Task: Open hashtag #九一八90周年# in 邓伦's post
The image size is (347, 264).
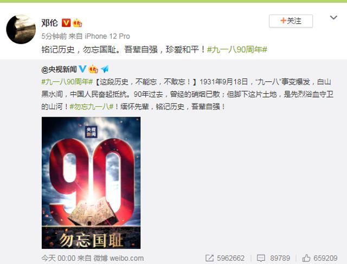Action: coord(237,49)
